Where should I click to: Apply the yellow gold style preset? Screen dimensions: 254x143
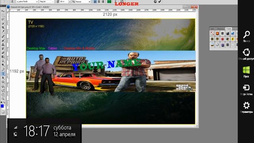pyautogui.click(x=233, y=39)
